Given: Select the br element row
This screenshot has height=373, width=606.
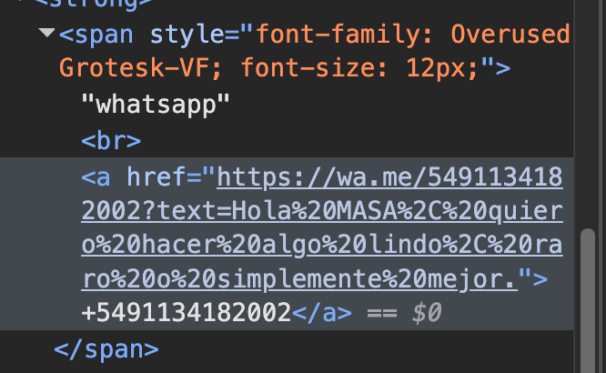Looking at the screenshot, I should tap(110, 140).
